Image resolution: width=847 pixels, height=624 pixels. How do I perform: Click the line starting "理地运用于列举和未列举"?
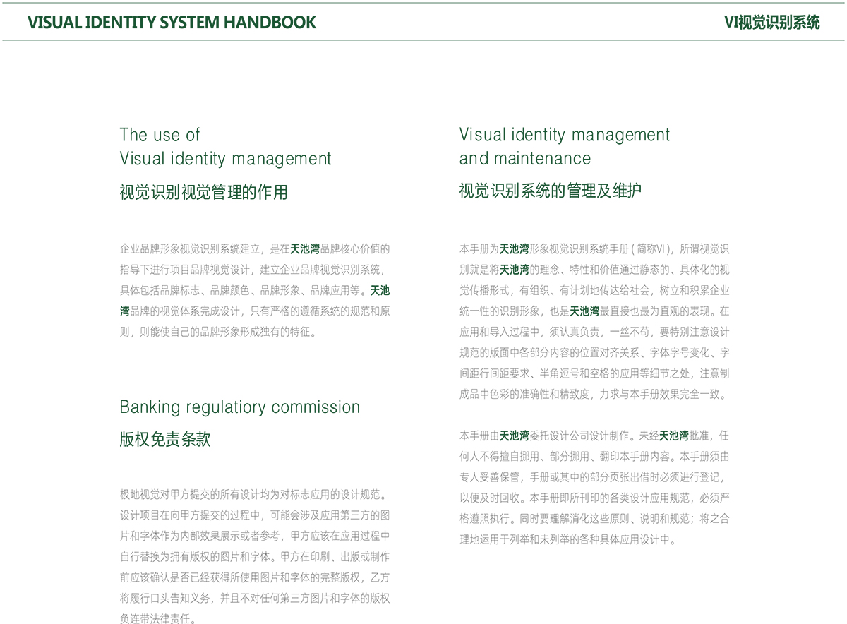[x=568, y=540]
